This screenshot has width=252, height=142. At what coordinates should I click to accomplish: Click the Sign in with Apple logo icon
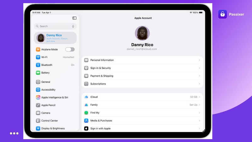click(86, 128)
